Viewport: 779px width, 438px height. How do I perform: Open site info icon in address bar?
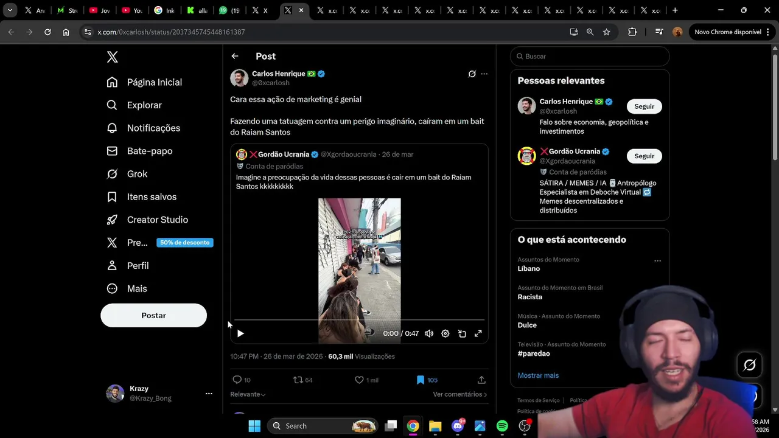tap(88, 32)
